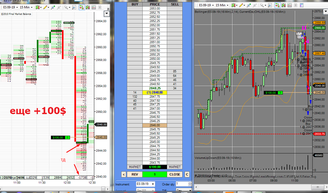Image resolution: width=328 pixels, height=193 pixels.
Task: Expand ES 09-19 instrument dropdown on left chart
Action: tap(10, 8)
